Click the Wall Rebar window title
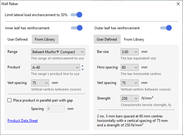The width and height of the screenshot is (183, 135). (x=10, y=4)
